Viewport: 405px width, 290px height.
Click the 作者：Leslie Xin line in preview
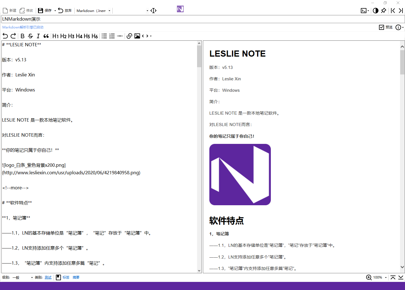pos(225,79)
